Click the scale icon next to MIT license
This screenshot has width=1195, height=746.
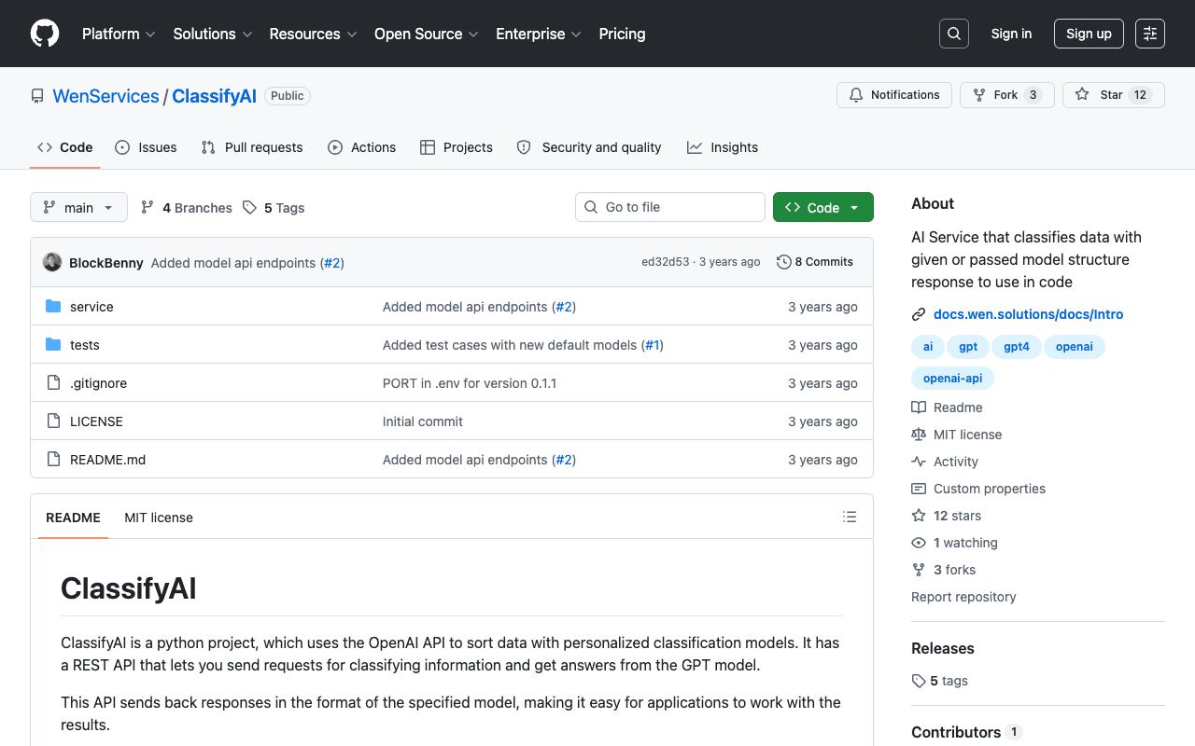click(x=919, y=435)
